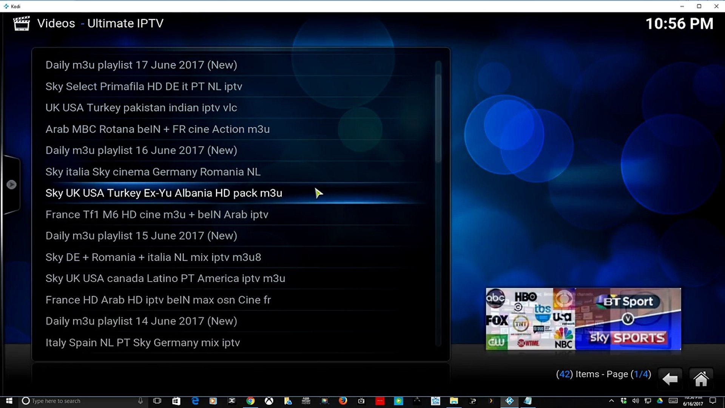Open Daily m3u playlist 17 June 2017
This screenshot has width=725, height=408.
tap(141, 65)
